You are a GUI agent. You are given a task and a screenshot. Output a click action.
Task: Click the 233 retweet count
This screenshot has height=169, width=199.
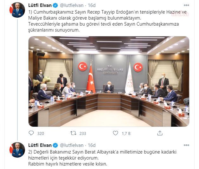pos(83,134)
